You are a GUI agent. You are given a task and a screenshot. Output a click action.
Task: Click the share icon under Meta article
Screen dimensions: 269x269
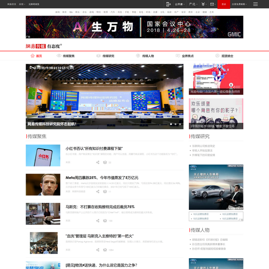tap(98, 191)
